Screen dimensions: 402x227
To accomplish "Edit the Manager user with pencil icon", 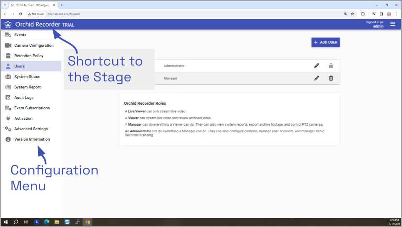I will 317,78.
